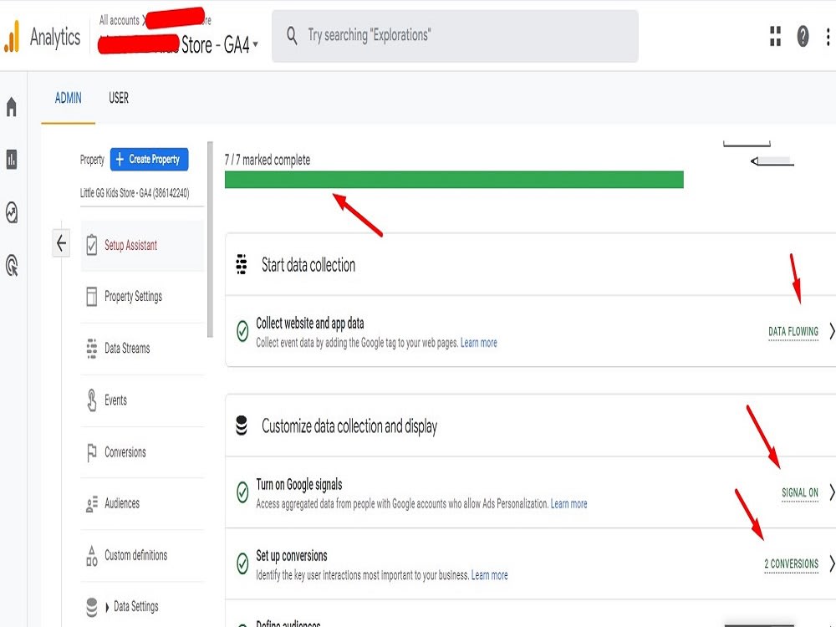Click the Events touch icon

coord(92,400)
